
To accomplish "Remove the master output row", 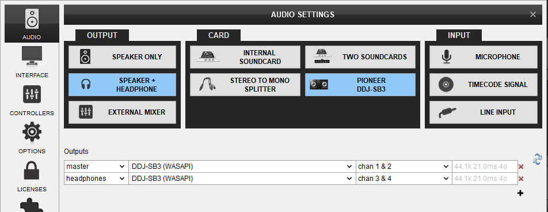I will 521,167.
